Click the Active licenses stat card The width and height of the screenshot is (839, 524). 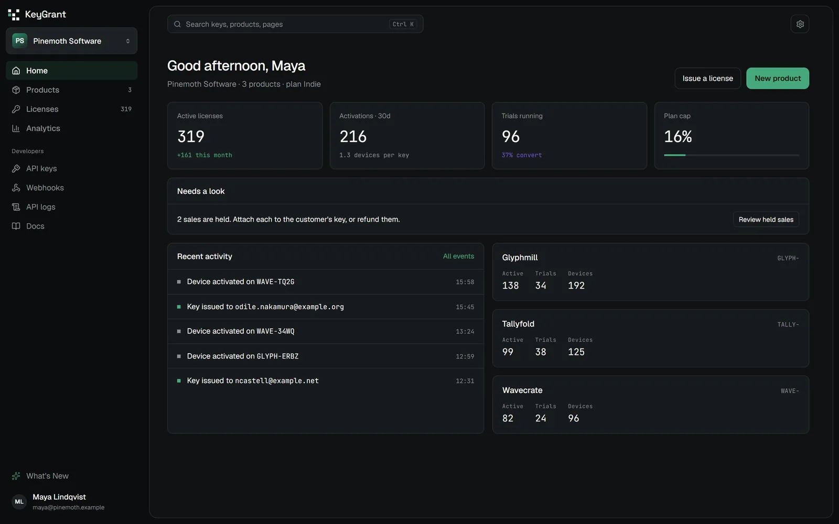pyautogui.click(x=245, y=136)
